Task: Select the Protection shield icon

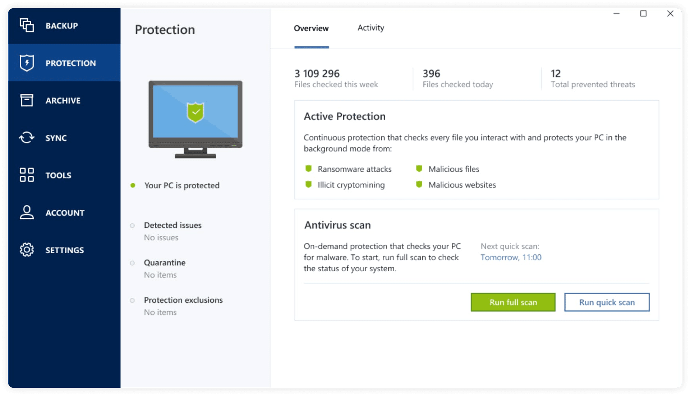Action: (x=27, y=63)
